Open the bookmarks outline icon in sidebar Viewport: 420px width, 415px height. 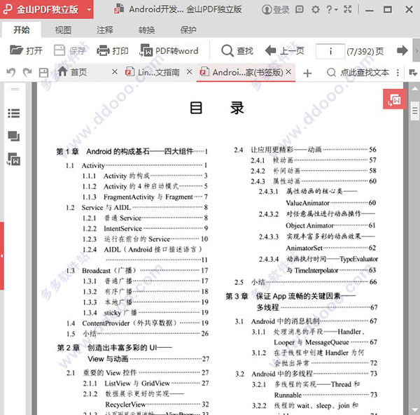(x=14, y=113)
